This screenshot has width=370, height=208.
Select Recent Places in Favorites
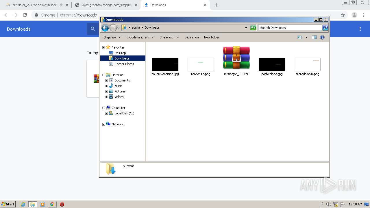[124, 64]
